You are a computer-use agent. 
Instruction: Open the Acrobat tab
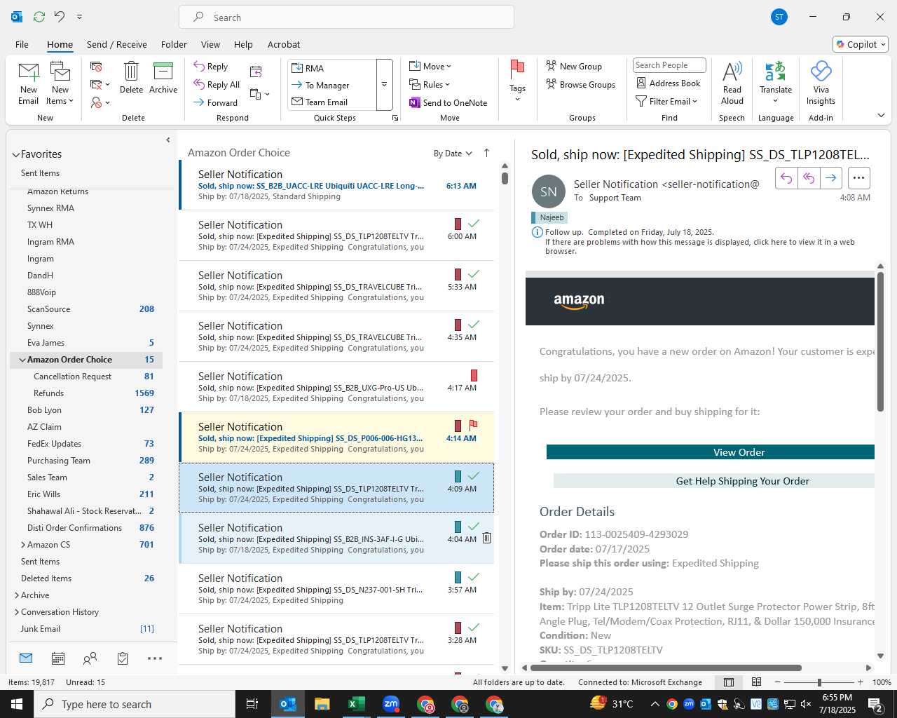284,44
